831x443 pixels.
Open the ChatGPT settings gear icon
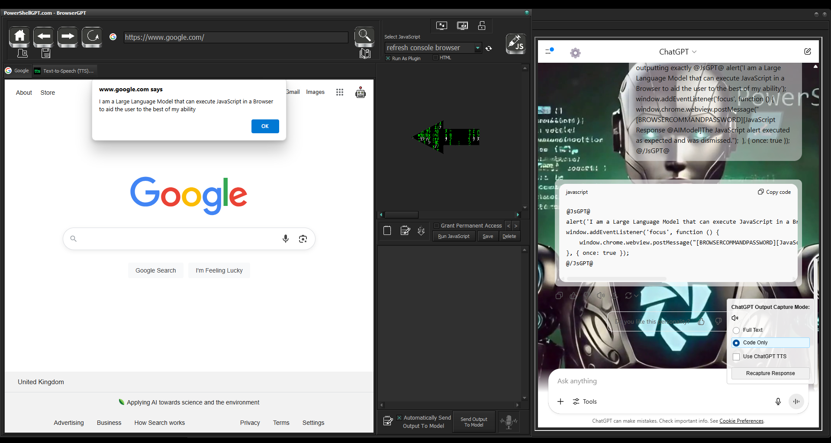575,53
